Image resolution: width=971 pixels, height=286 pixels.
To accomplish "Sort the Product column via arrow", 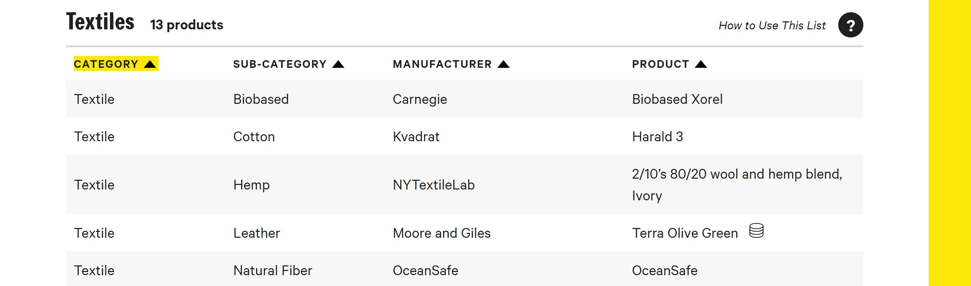I will pyautogui.click(x=701, y=64).
